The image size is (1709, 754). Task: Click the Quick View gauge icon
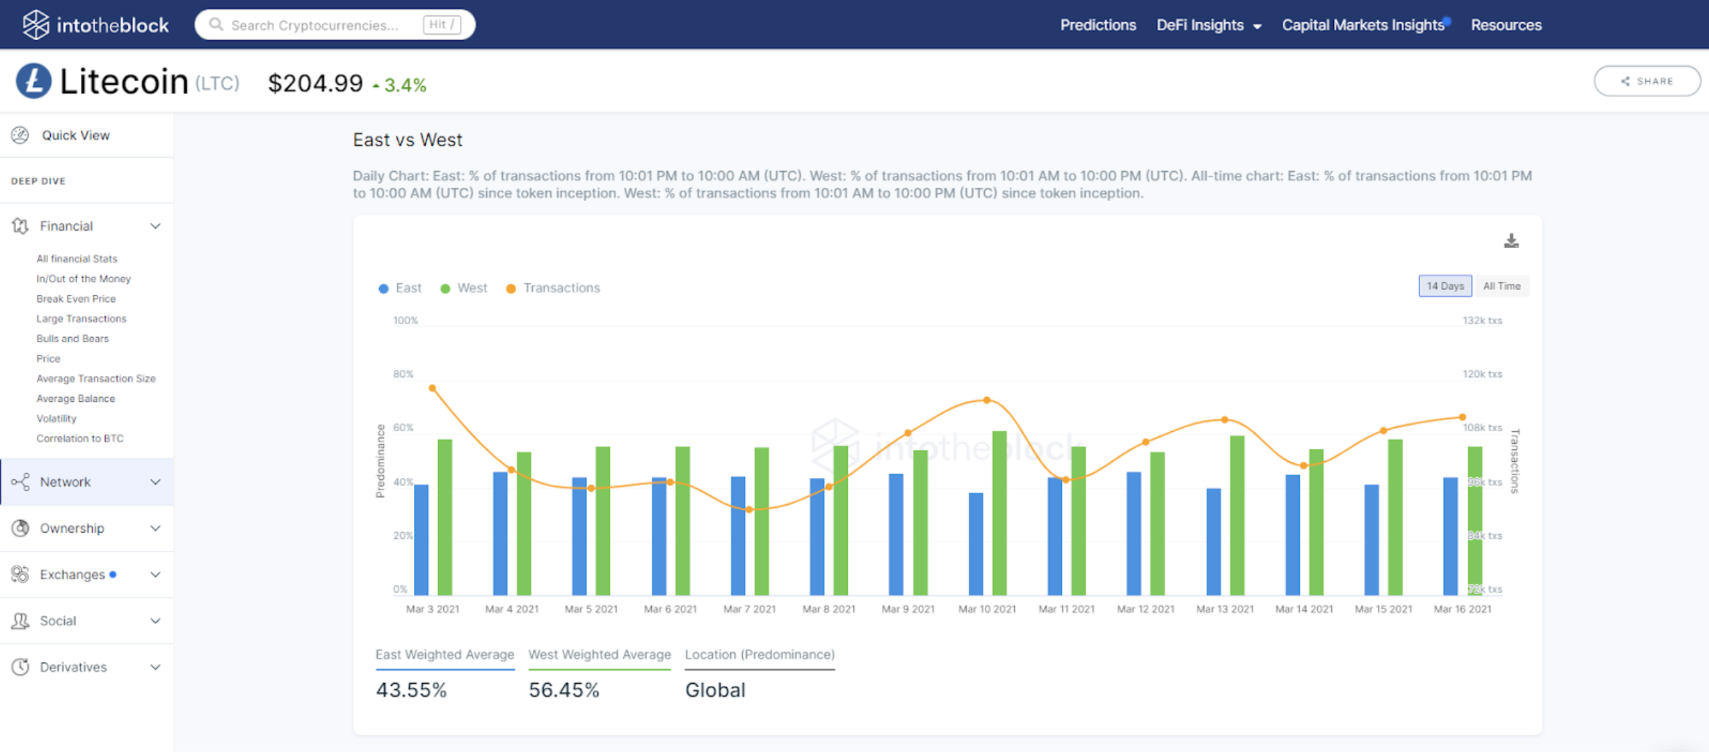coord(20,135)
